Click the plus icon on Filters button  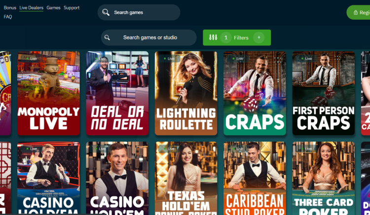tap(259, 37)
